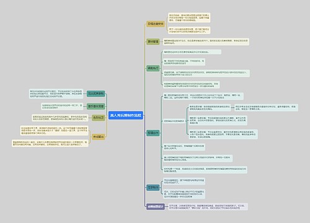
Task: Click the upper cream note attached to 合成输出
Action: (x=55, y=131)
